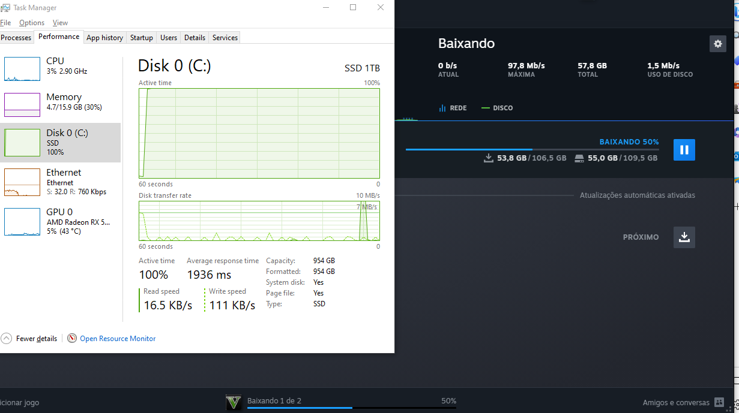This screenshot has width=739, height=413.
Task: Toggle the DISCO disk graph legend
Action: [x=497, y=108]
